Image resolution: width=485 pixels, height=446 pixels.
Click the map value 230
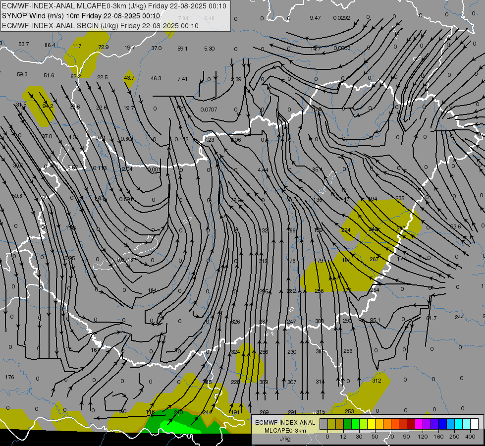pos(292,352)
